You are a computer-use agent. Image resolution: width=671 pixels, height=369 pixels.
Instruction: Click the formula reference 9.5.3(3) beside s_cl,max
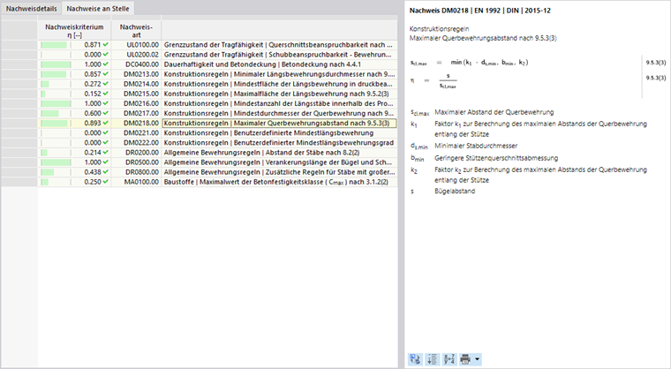pos(656,63)
